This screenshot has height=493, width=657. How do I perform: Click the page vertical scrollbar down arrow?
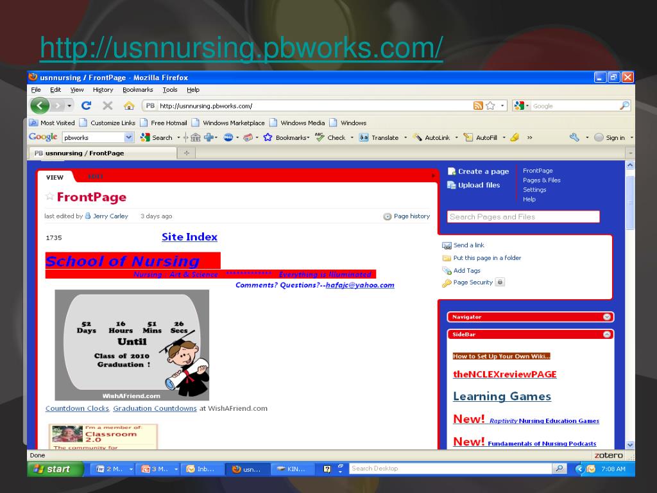pos(630,445)
